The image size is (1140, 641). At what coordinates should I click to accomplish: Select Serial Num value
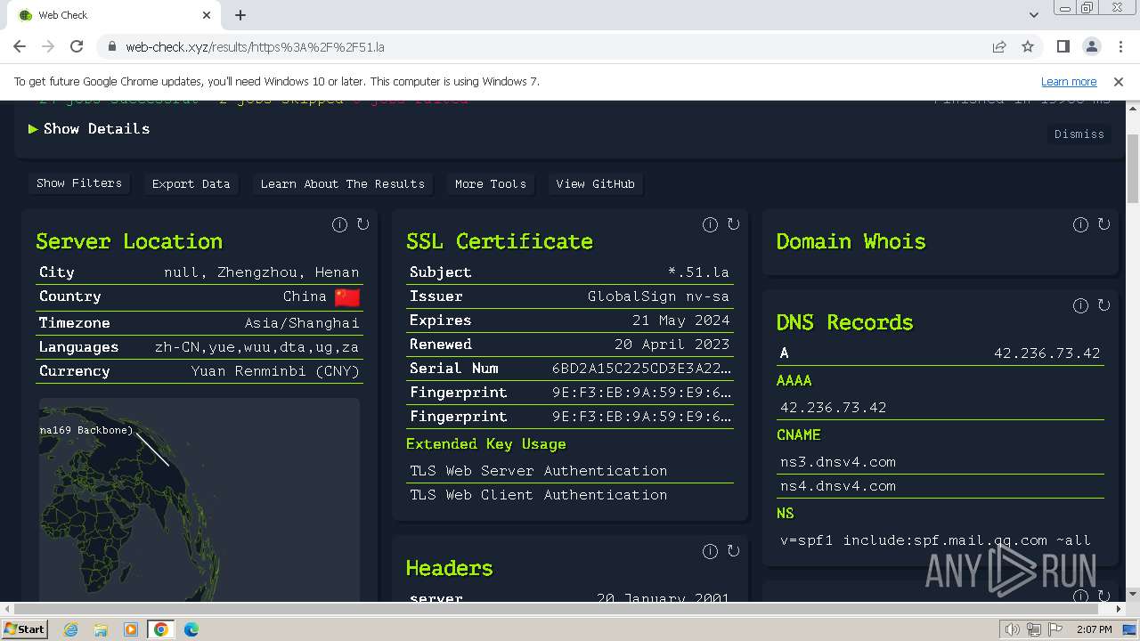[641, 369]
